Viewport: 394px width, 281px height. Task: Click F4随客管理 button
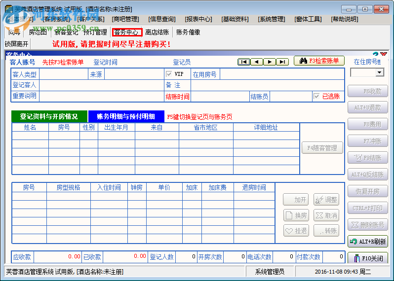322,148
